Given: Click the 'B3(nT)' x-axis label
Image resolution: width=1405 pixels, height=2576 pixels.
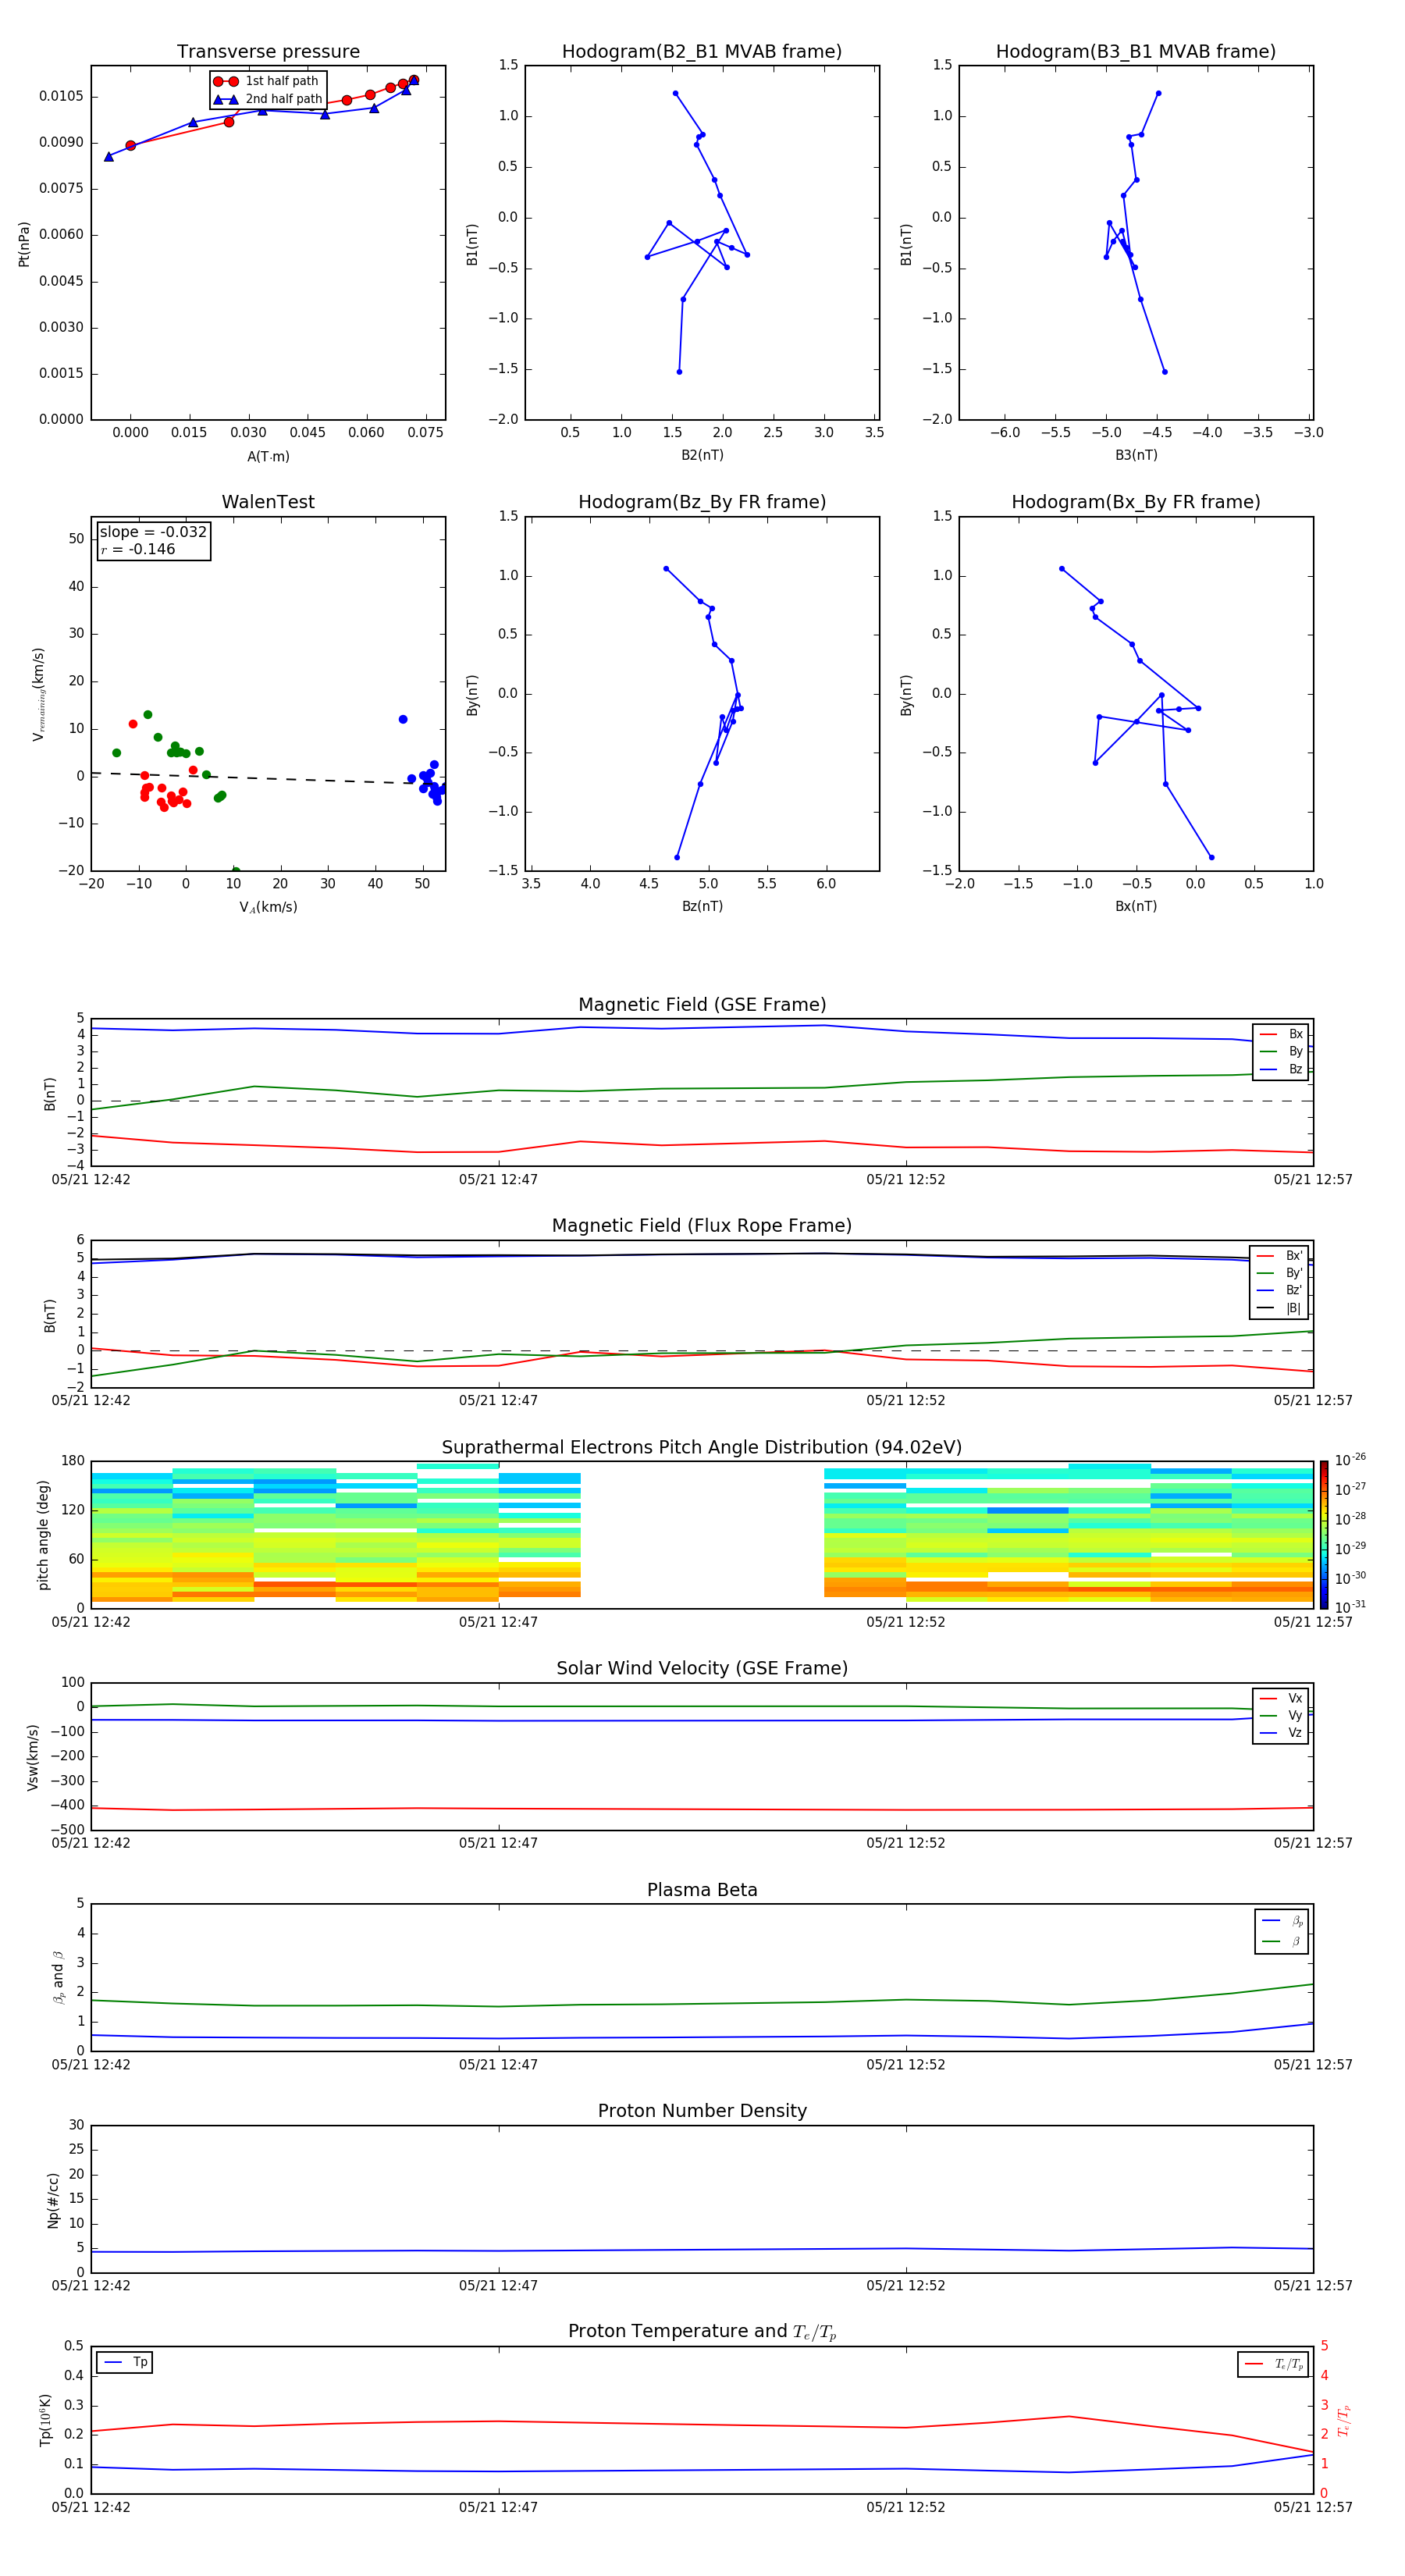Looking at the screenshot, I should pyautogui.click(x=1136, y=455).
